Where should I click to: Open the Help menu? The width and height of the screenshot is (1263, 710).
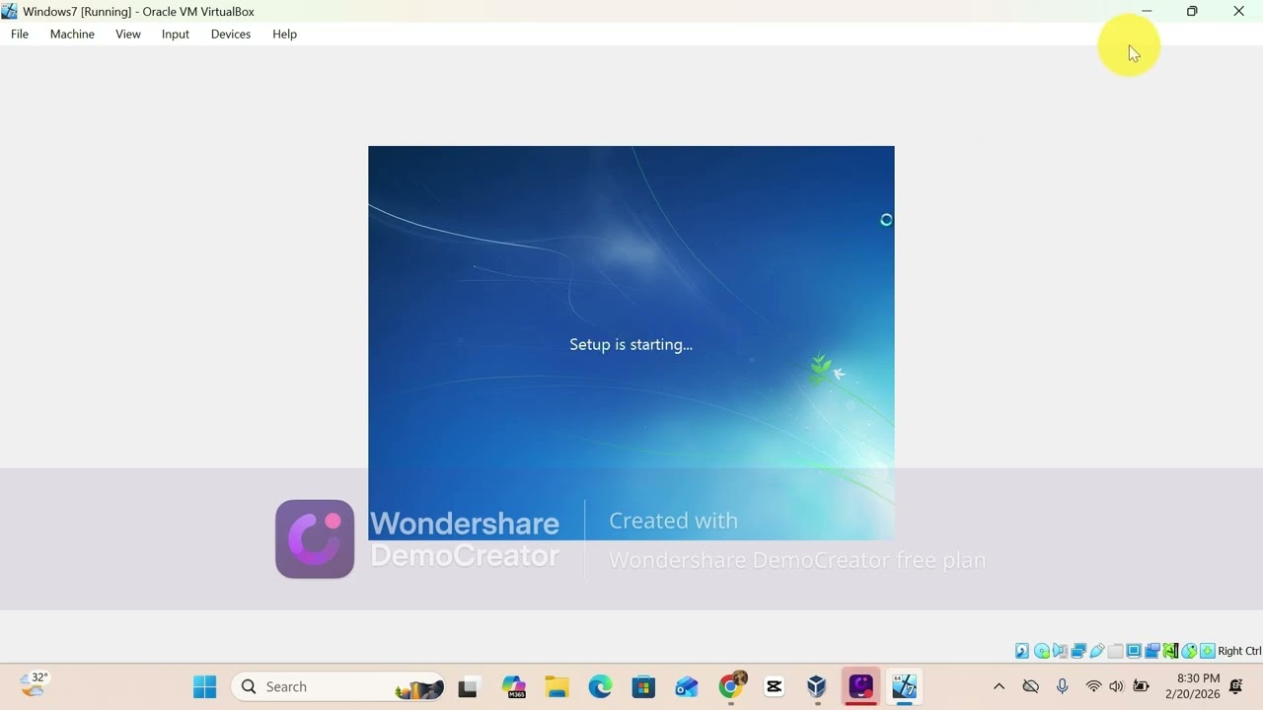(284, 34)
